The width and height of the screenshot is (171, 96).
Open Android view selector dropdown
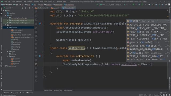[x=8, y=8]
